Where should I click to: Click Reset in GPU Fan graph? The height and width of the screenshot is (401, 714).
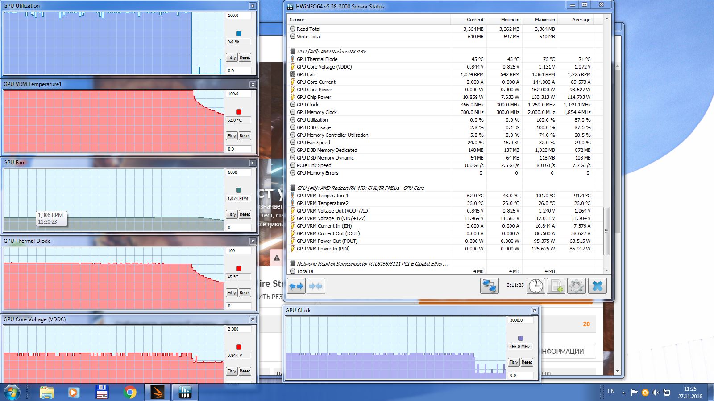pos(245,214)
